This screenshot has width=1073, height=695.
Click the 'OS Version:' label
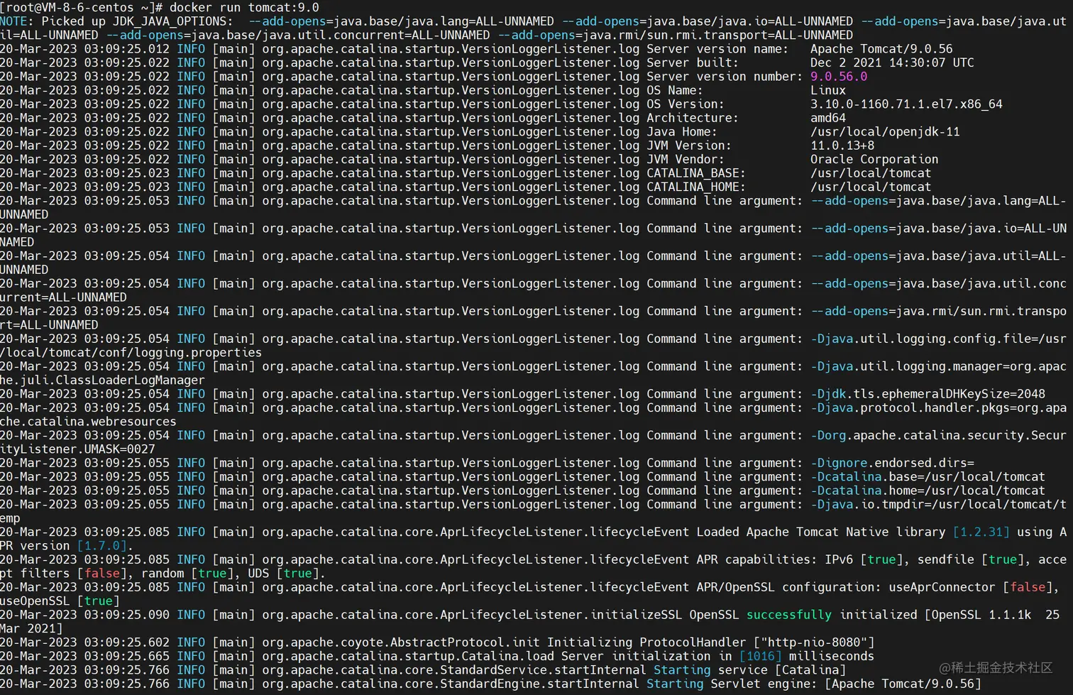686,104
